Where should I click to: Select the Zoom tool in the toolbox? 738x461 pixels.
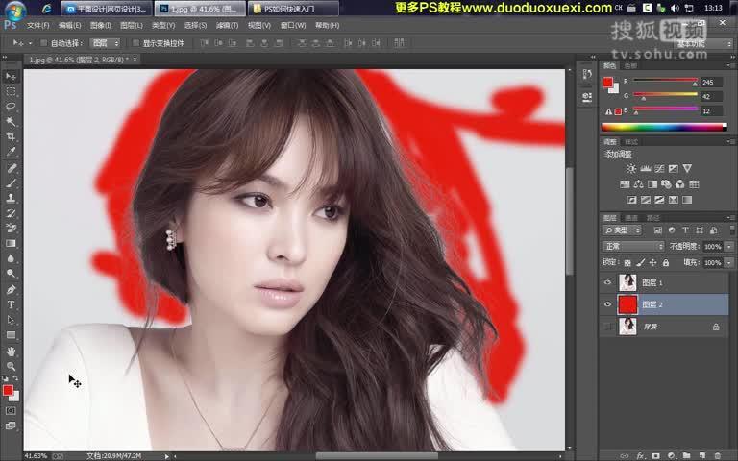coord(11,366)
